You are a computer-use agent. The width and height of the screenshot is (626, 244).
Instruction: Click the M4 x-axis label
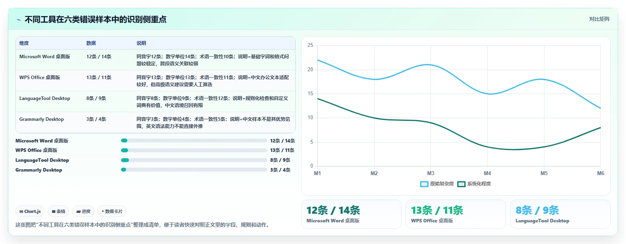click(x=487, y=174)
